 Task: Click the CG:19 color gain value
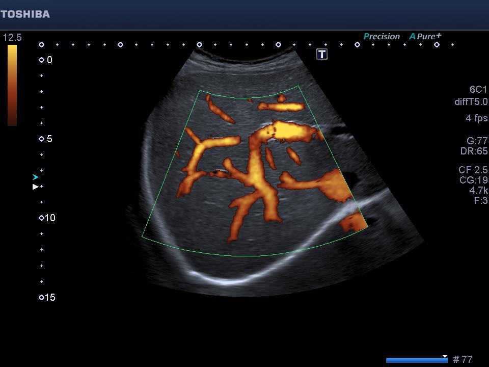(473, 180)
